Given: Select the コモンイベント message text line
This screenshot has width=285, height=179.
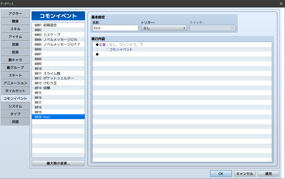Looking at the screenshot, I should (182, 50).
